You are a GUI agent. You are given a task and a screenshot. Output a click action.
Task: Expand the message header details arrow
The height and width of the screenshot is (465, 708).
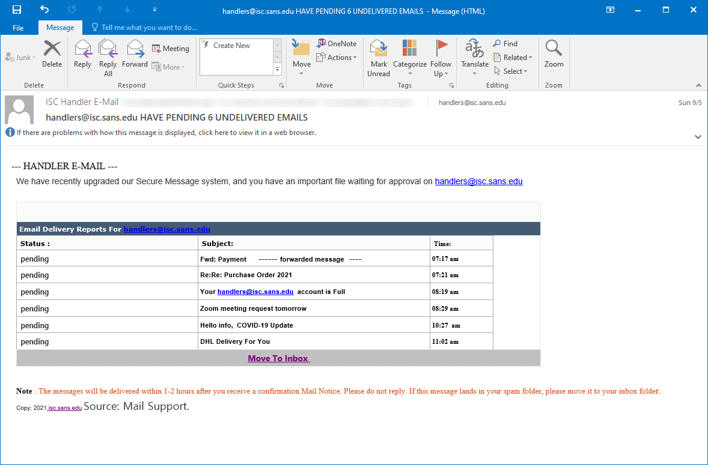698,137
